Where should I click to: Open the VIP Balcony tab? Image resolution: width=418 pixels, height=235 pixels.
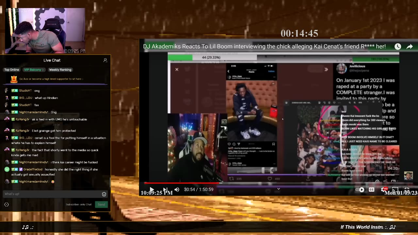[x=34, y=70]
